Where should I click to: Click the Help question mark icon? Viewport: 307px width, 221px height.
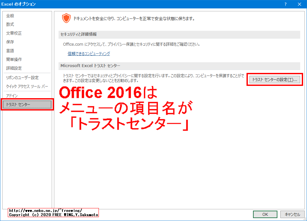click(x=285, y=4)
